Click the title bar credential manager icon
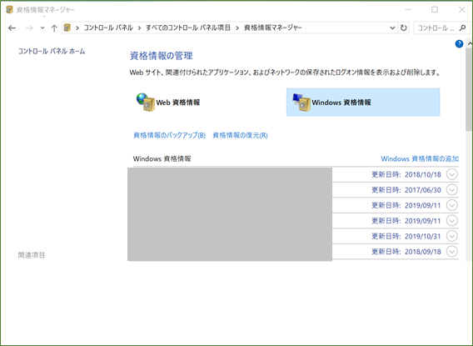 tap(9, 10)
